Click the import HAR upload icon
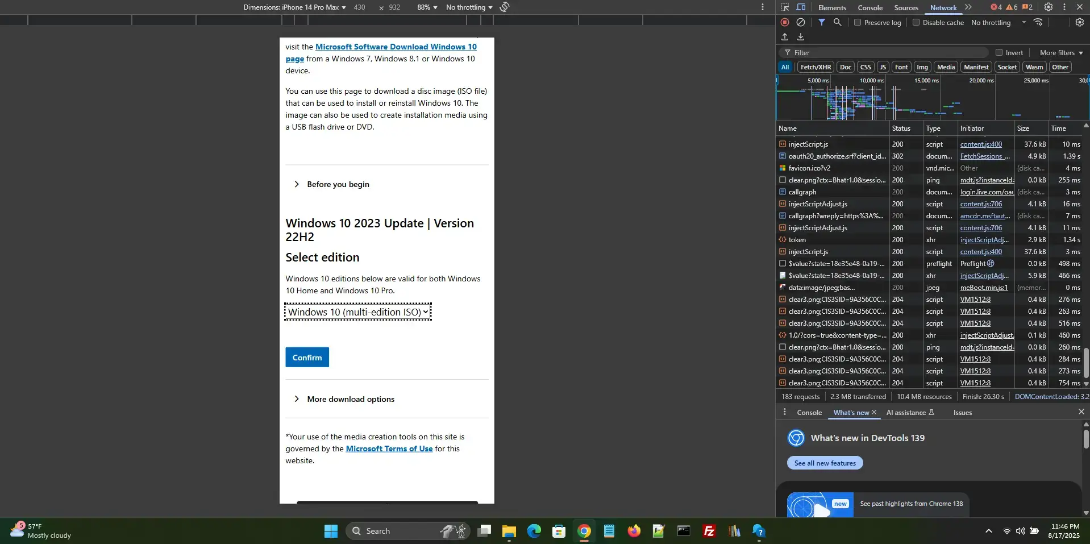Screen dimensions: 1090x544 point(785,37)
